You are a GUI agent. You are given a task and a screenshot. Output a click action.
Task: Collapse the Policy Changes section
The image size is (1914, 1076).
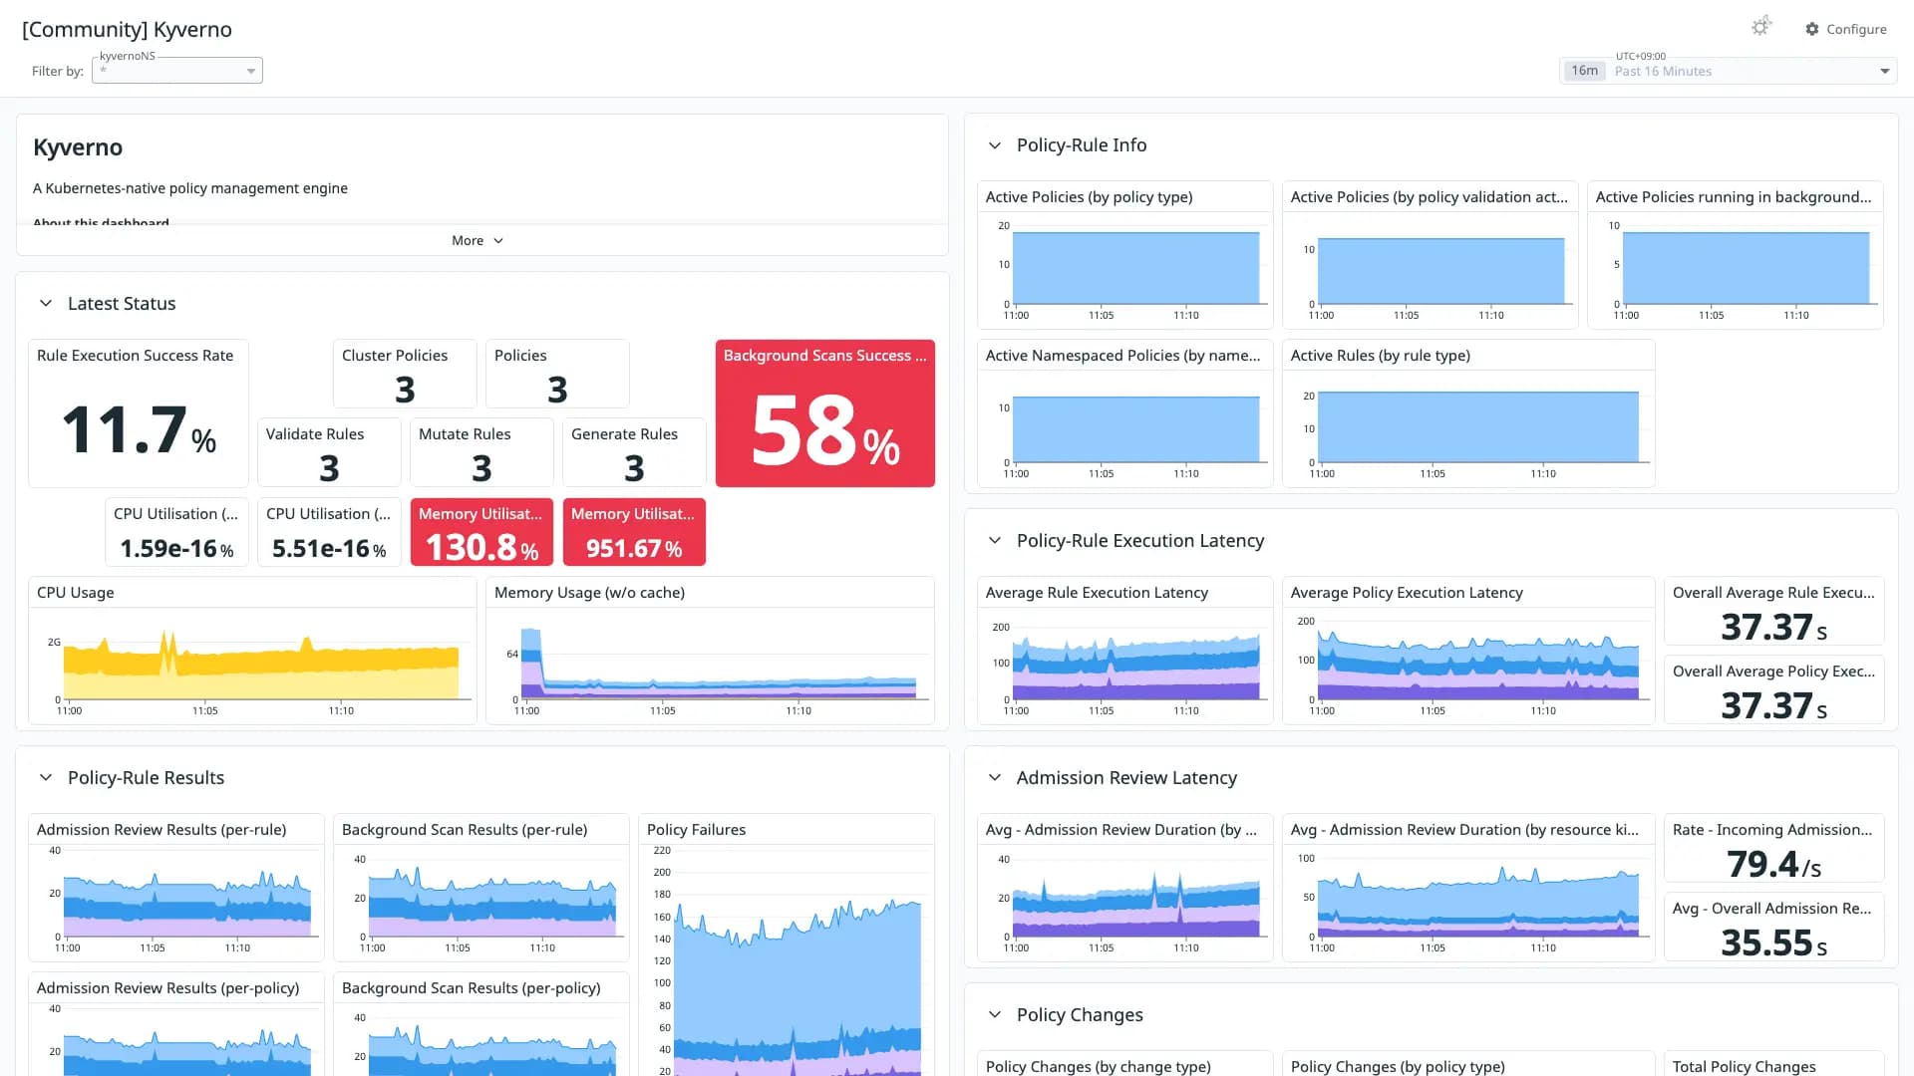995,1015
